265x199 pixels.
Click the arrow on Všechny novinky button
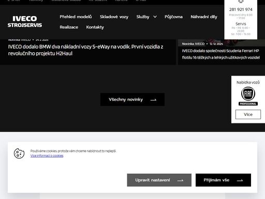tap(153, 99)
